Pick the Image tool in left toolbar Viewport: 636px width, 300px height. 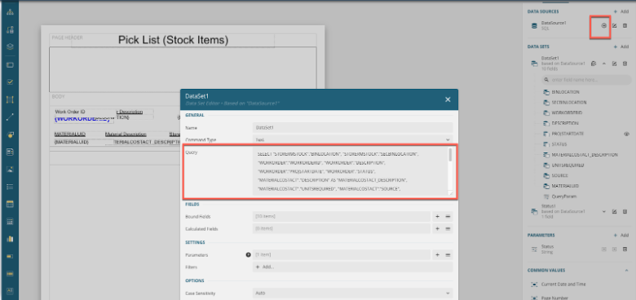click(10, 169)
